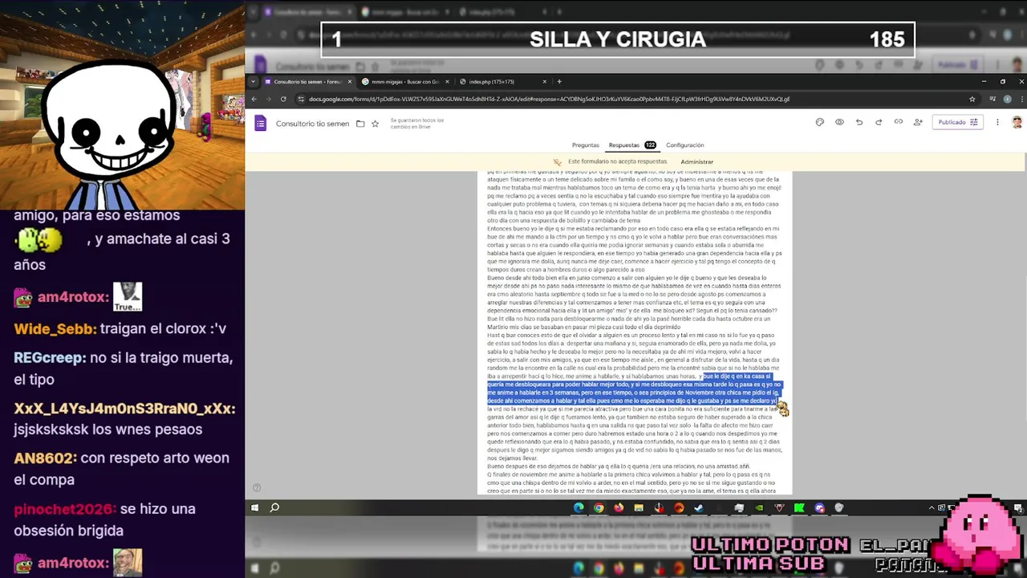Open Steam from taskbar
The height and width of the screenshot is (578, 1027).
(x=699, y=507)
